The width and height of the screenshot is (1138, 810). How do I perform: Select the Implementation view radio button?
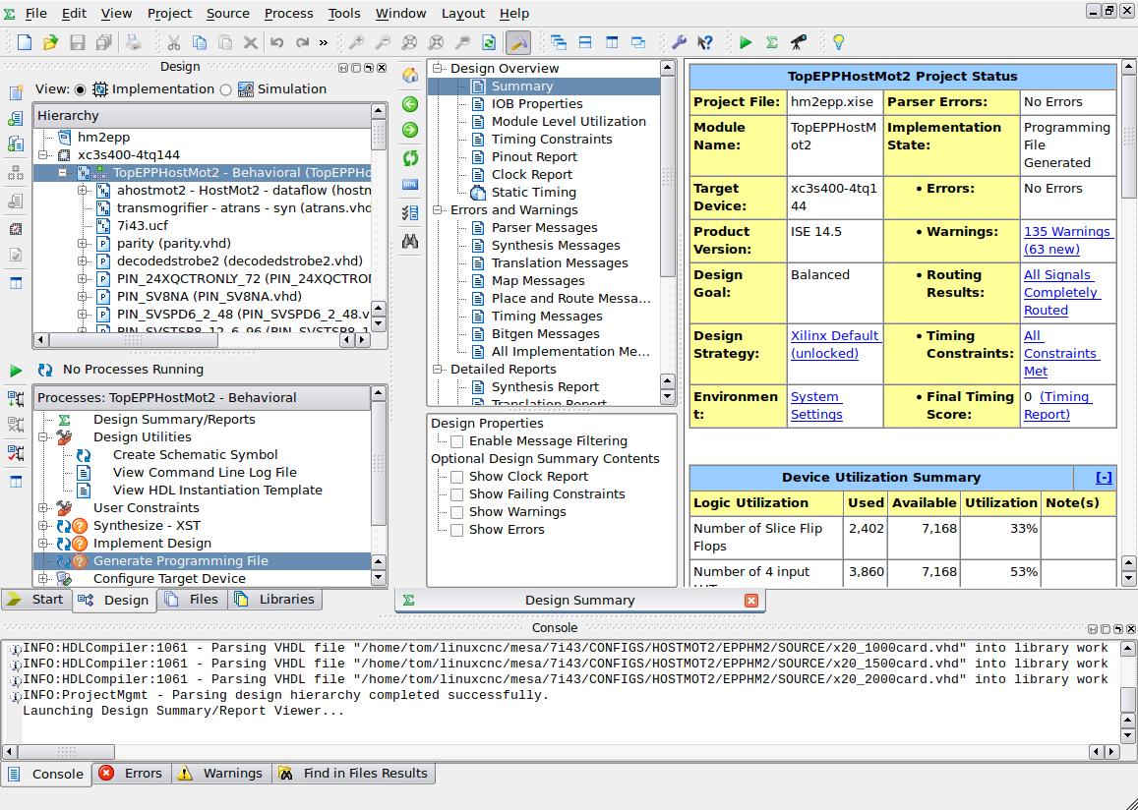click(80, 89)
